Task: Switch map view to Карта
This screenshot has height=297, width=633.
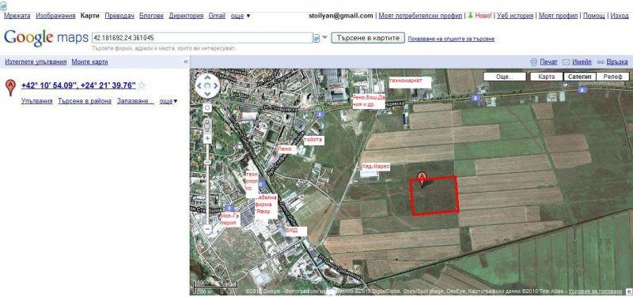Action: pyautogui.click(x=546, y=77)
